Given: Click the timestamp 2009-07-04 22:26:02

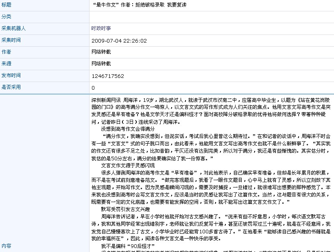Looking at the screenshot, I should click(119, 41).
